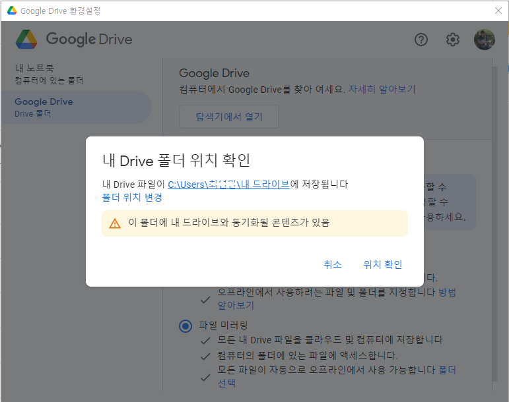Click the checkmark beside 모든 파일이 자동으로 오프라인에서
The width and height of the screenshot is (509, 402).
205,378
